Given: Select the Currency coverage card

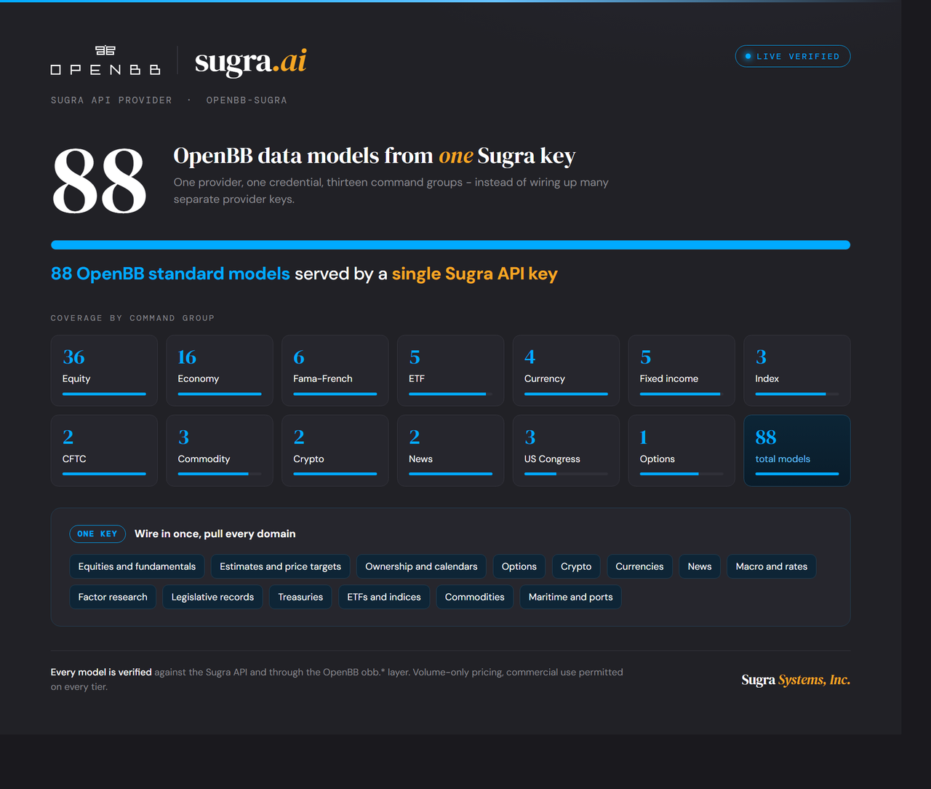Looking at the screenshot, I should (x=566, y=370).
